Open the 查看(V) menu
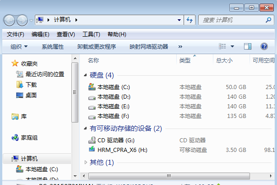 [x=66, y=34]
